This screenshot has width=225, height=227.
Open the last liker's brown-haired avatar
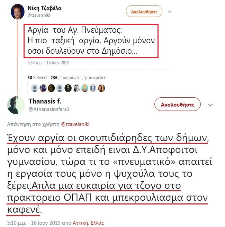click(x=101, y=88)
